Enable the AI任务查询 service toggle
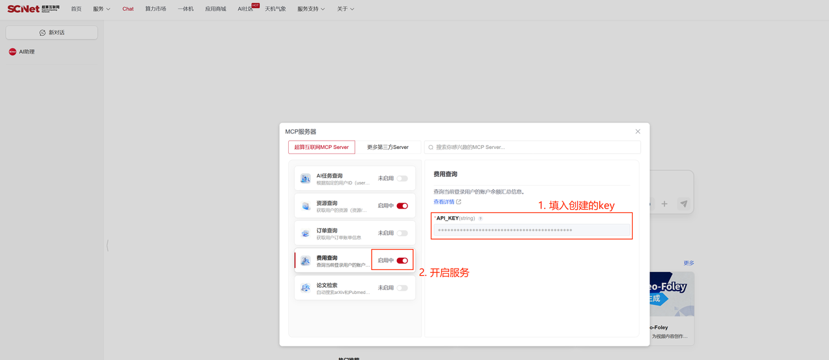 [402, 179]
